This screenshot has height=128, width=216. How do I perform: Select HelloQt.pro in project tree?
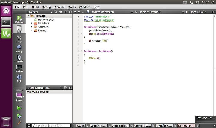tap(46, 19)
